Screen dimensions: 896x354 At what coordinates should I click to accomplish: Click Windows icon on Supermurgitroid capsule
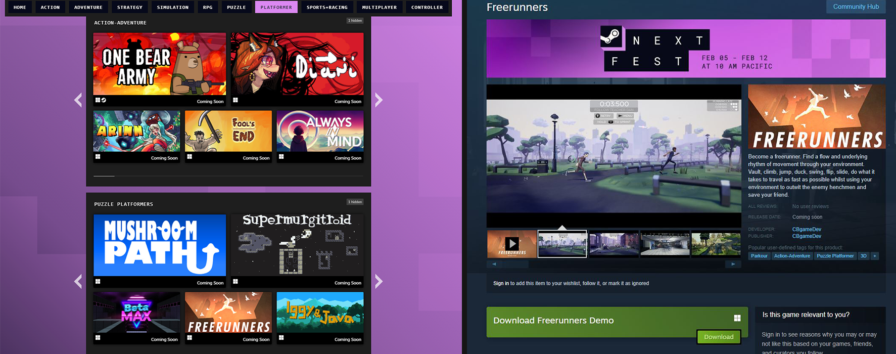(x=235, y=282)
